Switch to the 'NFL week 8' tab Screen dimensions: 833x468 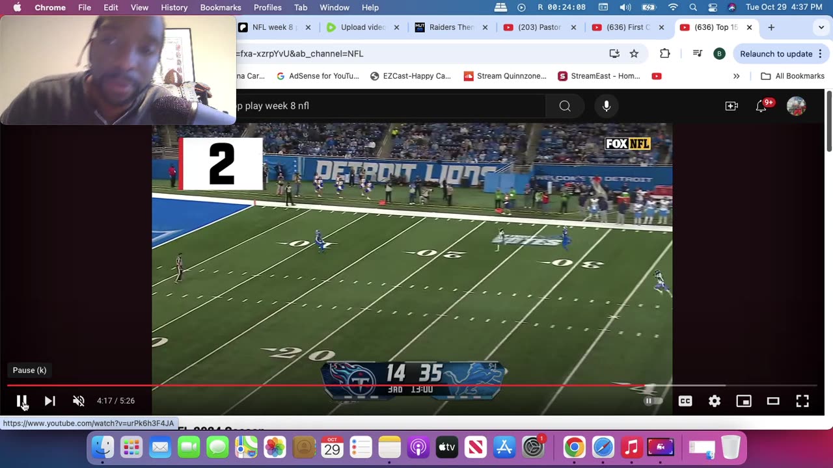click(273, 27)
